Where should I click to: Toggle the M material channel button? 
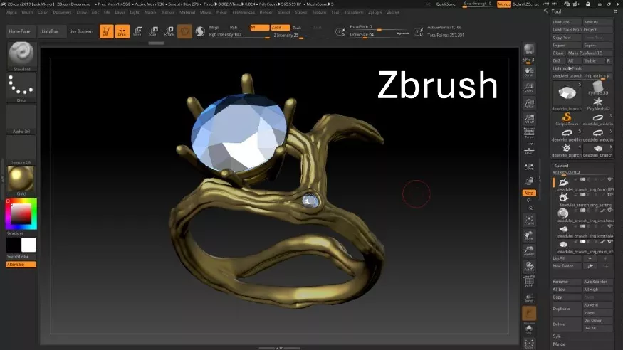(259, 27)
